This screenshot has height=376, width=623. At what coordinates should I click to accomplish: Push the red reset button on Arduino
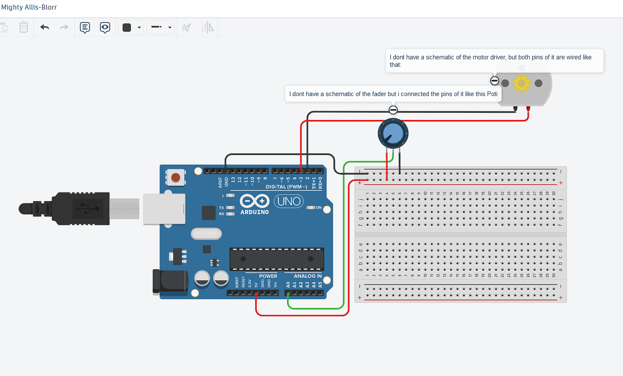[x=175, y=177]
